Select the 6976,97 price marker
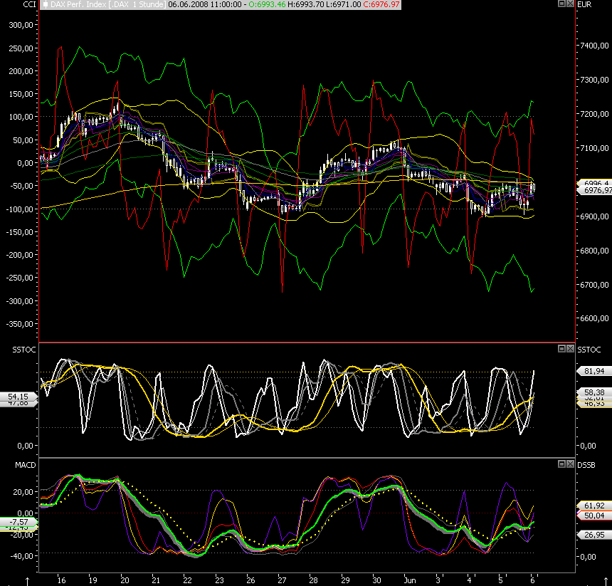 pos(595,190)
